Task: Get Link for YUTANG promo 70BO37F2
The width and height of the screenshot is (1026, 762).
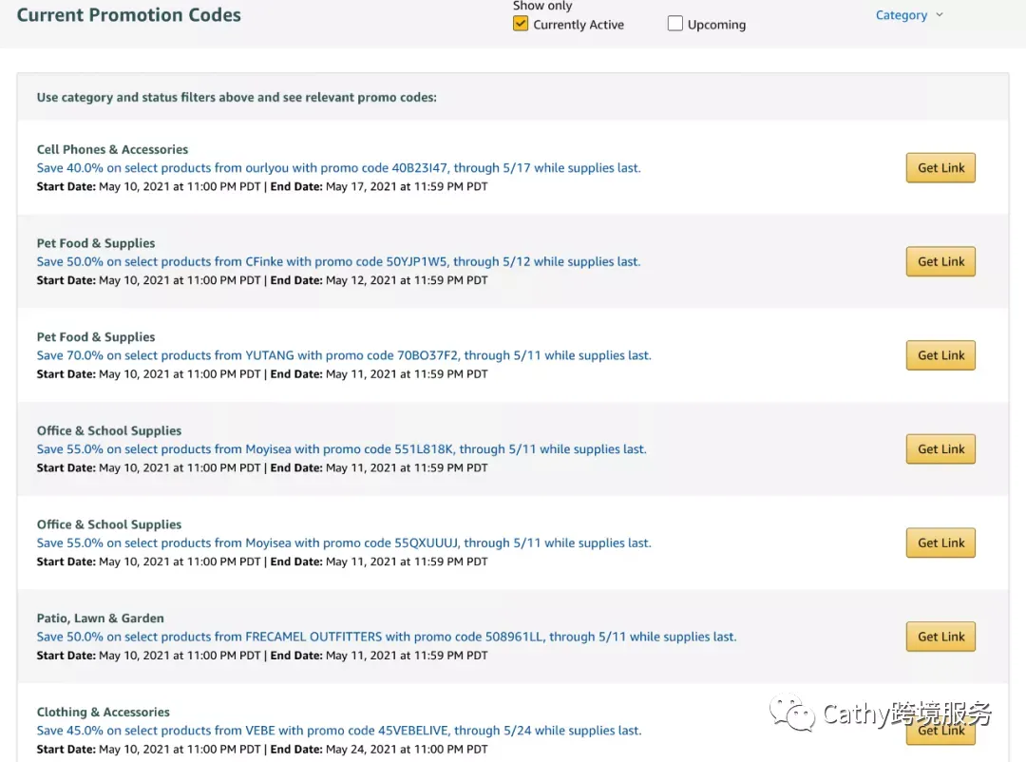Action: click(940, 354)
